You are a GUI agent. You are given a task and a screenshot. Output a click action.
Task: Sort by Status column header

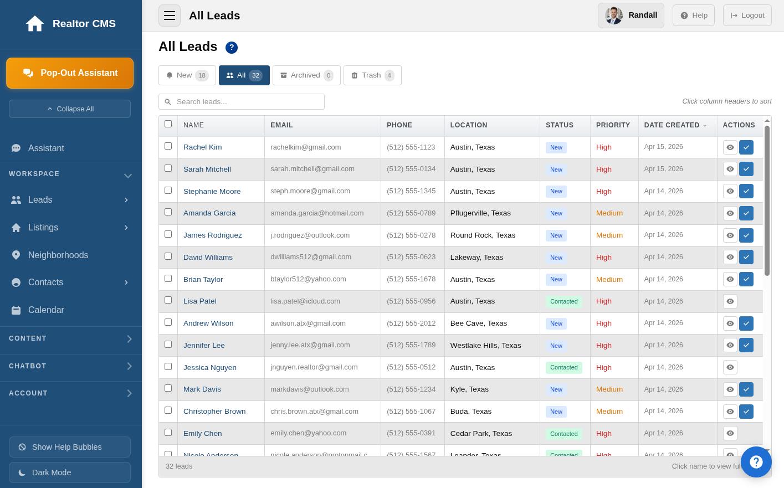[x=565, y=125]
